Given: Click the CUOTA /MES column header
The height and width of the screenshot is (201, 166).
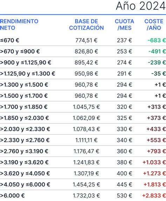Looking at the screenshot, I should pyautogui.click(x=124, y=25).
